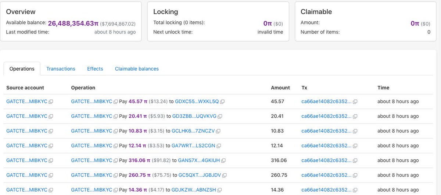Open recipient GD3ZBB...UQVKVG
The width and height of the screenshot is (441, 195).
click(194, 116)
